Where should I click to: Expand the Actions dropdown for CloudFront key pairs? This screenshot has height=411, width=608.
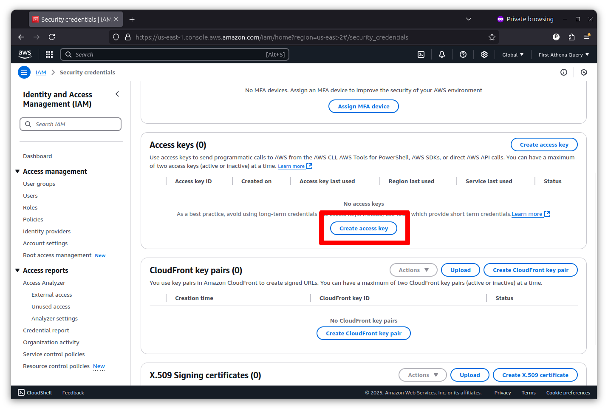[x=413, y=270]
